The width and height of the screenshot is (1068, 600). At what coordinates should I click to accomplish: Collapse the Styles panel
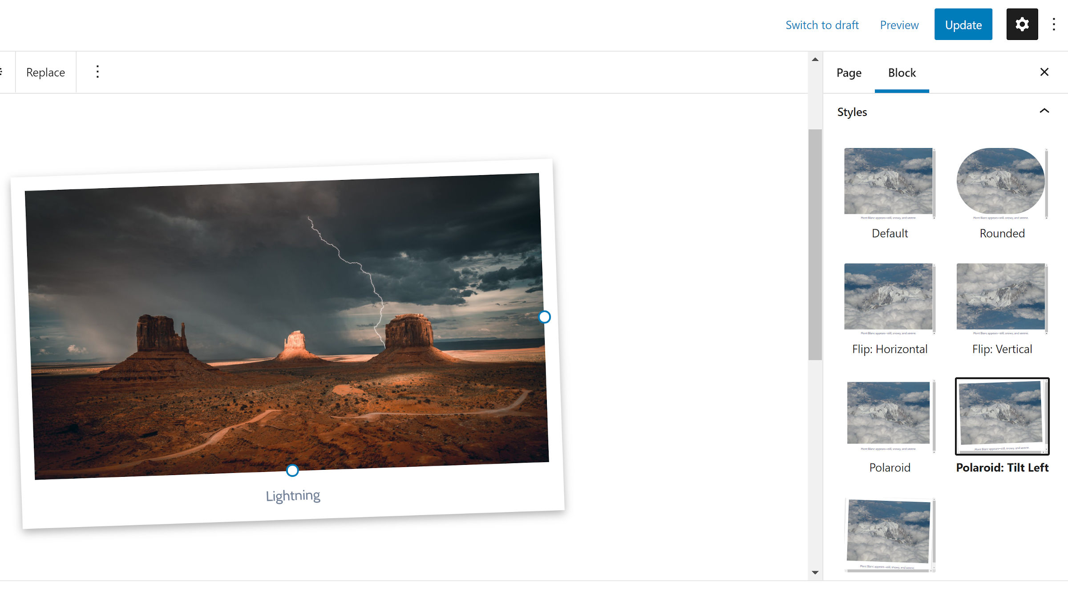[x=1044, y=111]
